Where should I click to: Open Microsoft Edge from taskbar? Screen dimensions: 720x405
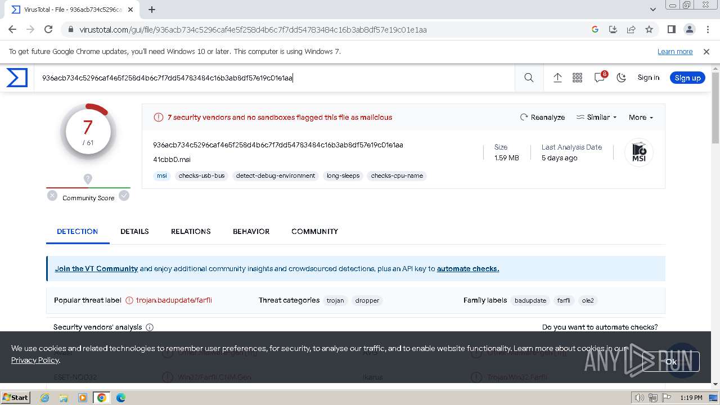(x=121, y=398)
